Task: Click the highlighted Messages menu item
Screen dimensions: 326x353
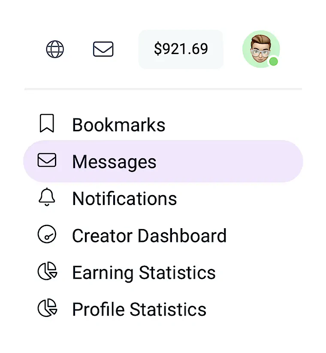Action: pos(114,162)
